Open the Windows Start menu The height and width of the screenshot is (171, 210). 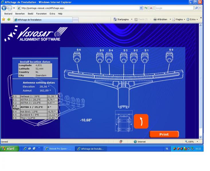[x=9, y=148]
